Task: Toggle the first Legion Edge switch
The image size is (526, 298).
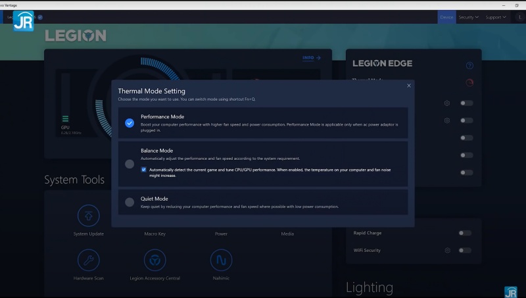Action: tap(467, 103)
